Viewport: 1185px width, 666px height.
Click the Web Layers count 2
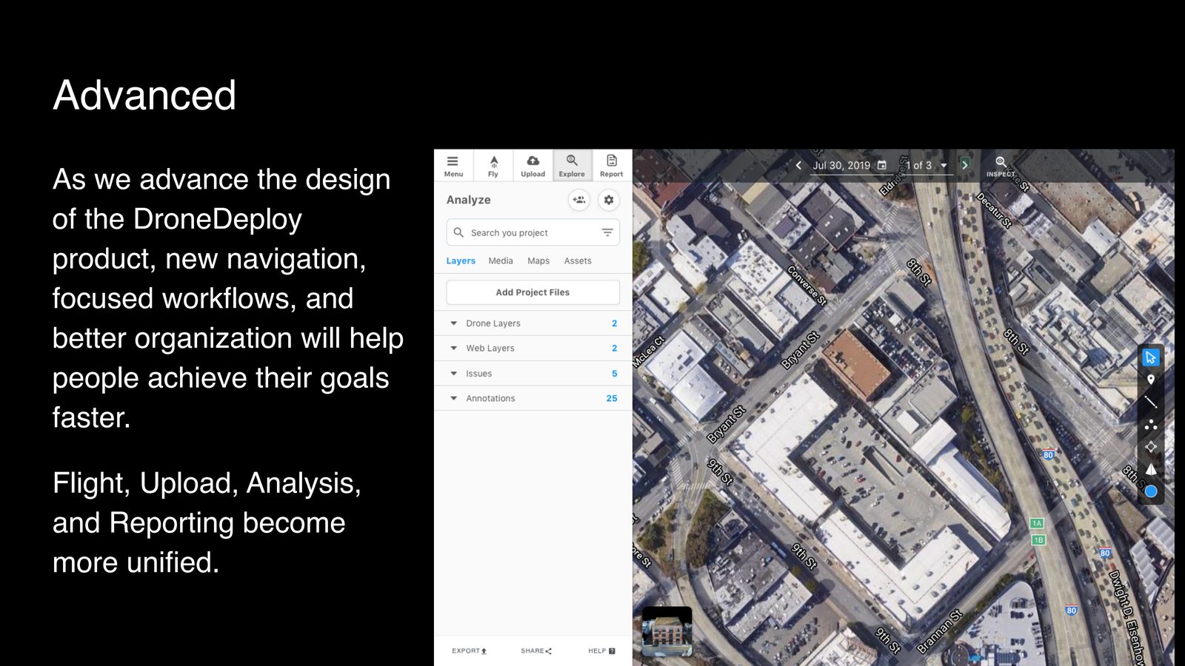point(615,349)
